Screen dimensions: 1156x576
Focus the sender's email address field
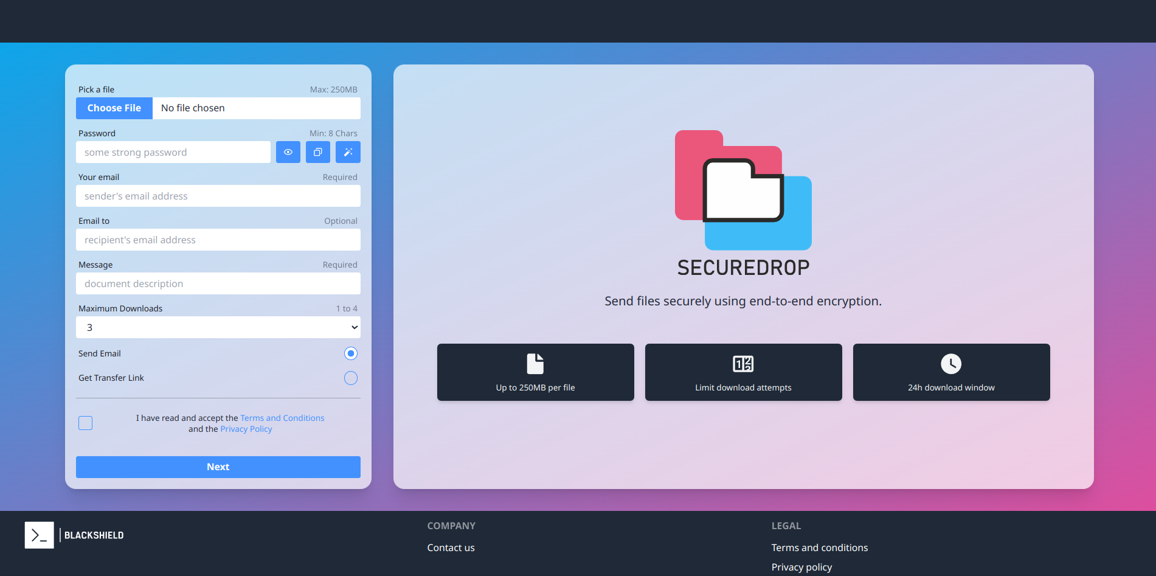tap(218, 196)
